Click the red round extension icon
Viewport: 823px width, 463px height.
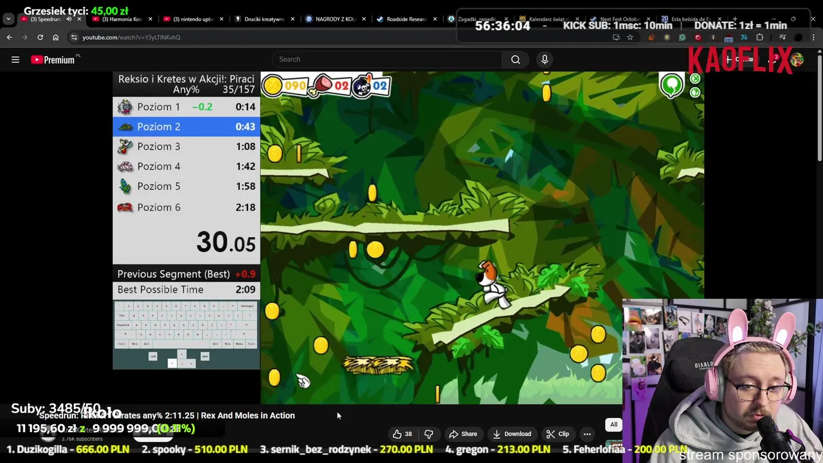click(698, 37)
